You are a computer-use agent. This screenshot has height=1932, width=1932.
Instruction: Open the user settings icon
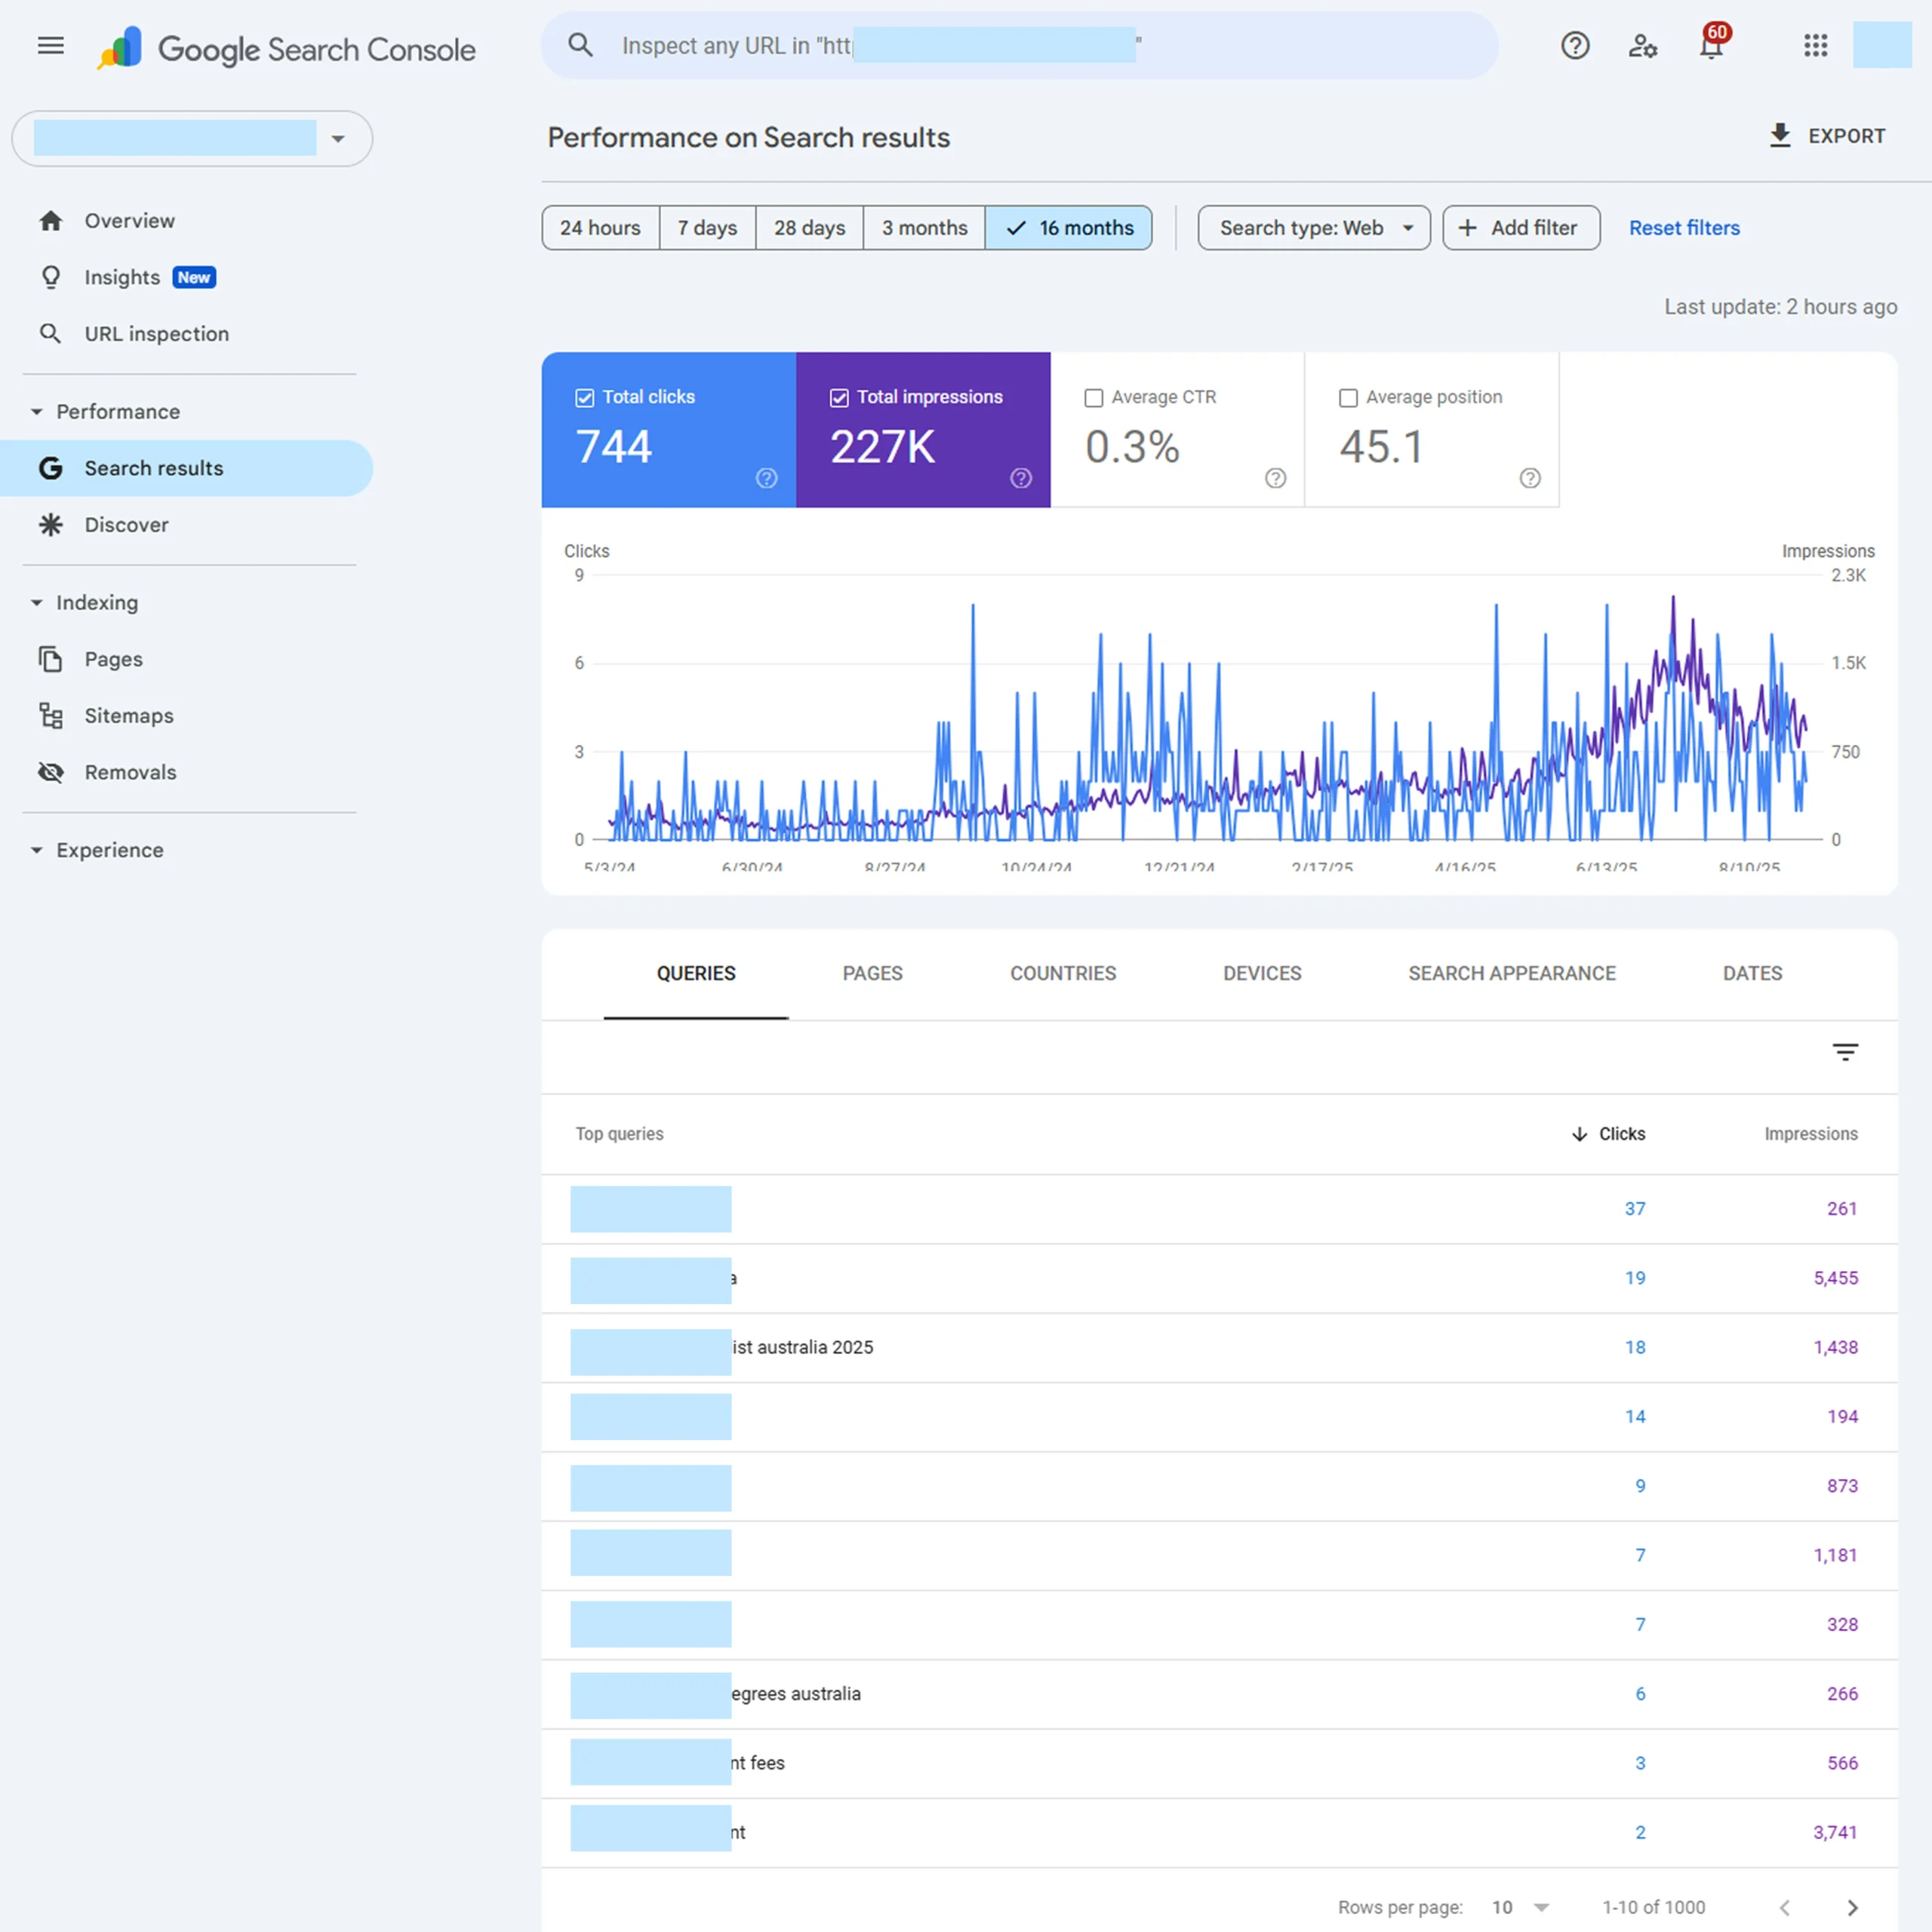(1642, 46)
